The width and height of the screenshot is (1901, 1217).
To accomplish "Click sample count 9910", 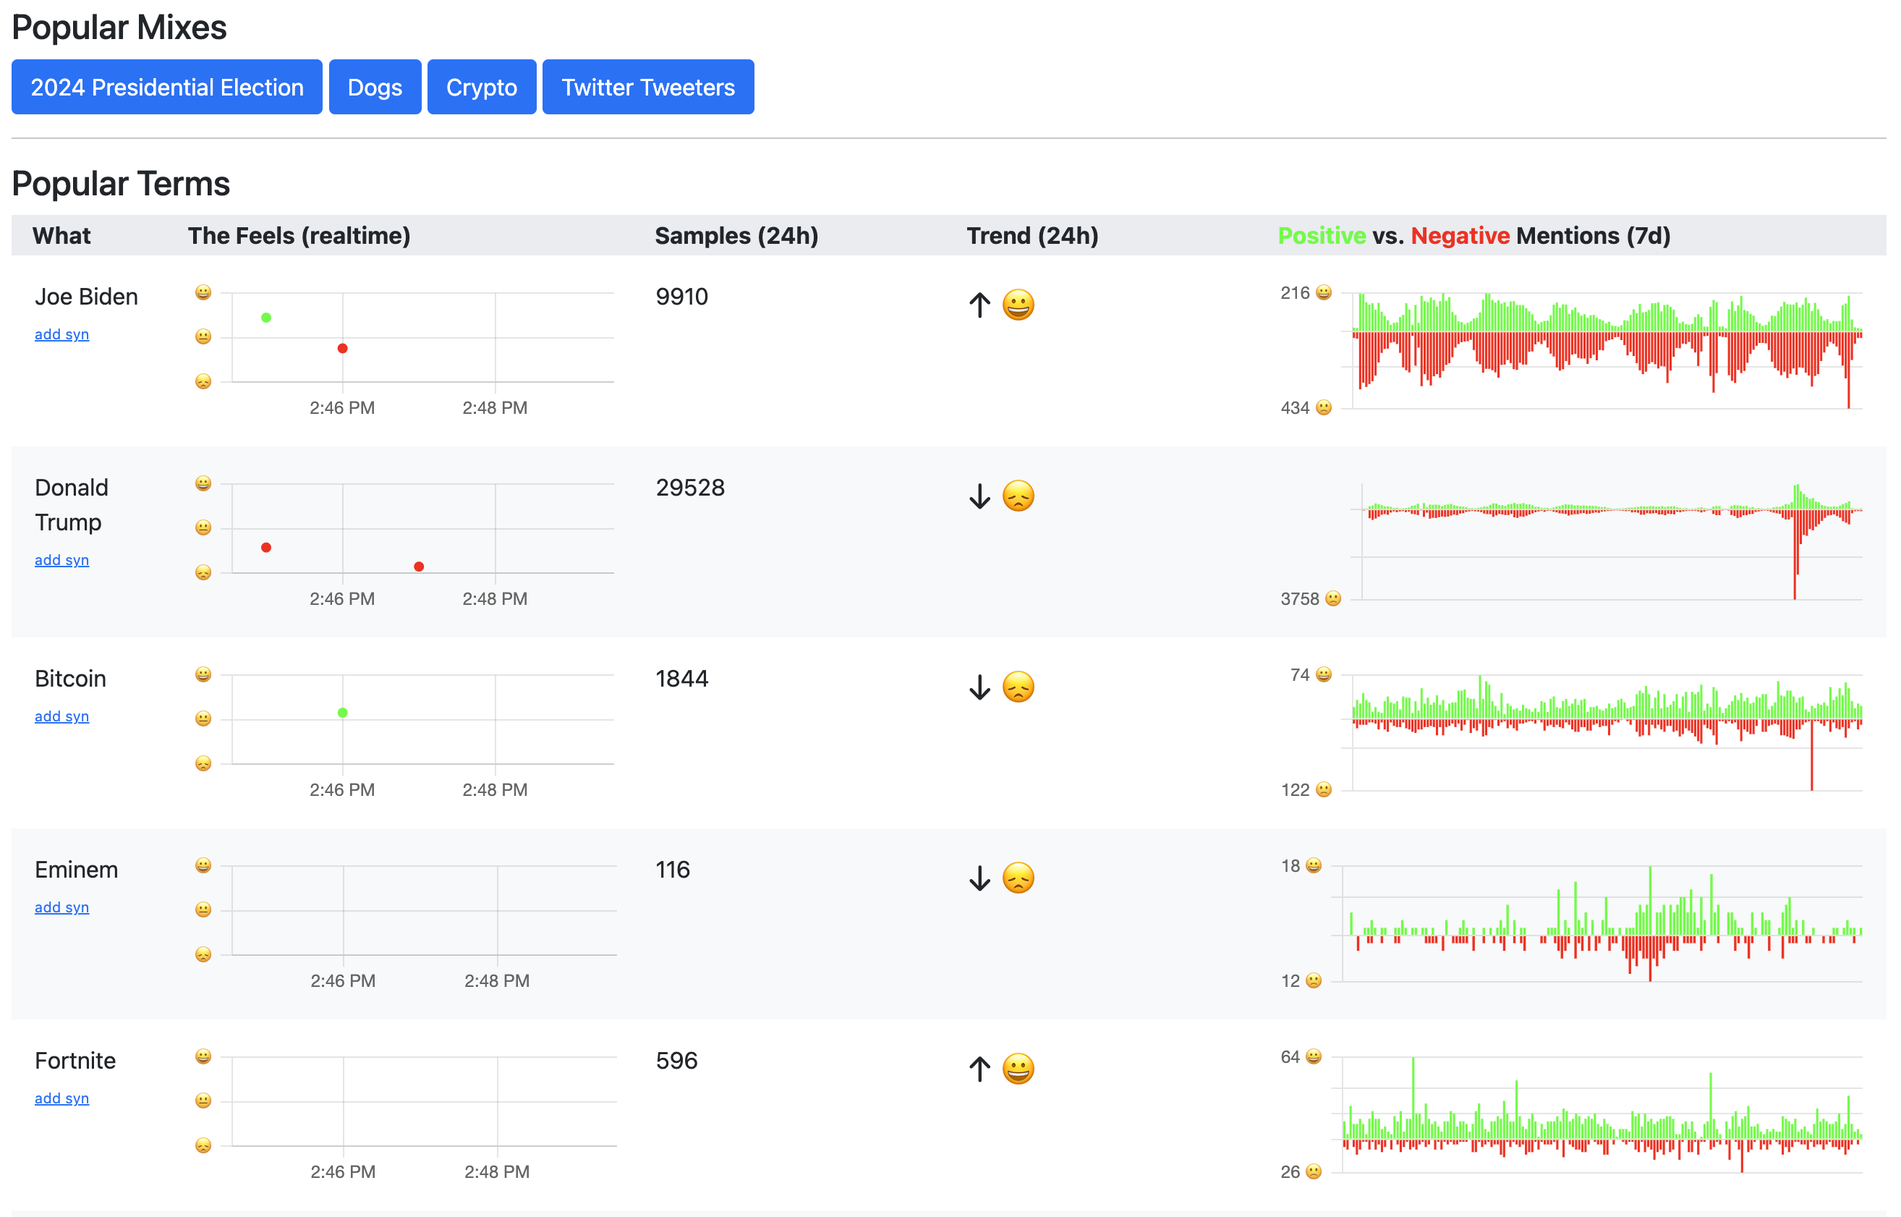I will [x=682, y=297].
